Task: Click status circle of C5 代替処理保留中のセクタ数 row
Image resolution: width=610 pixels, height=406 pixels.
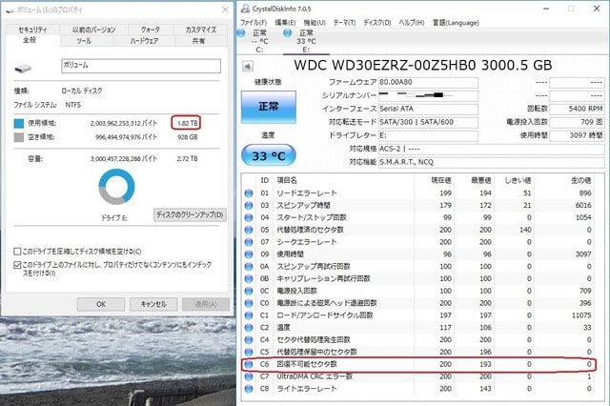Action: (x=249, y=352)
